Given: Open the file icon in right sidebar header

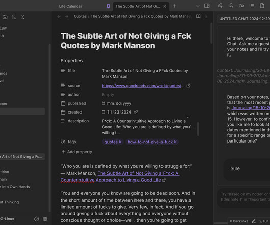Looking at the screenshot, I should coord(262,6).
